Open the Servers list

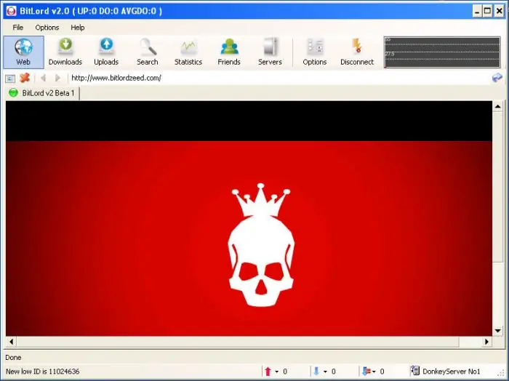pyautogui.click(x=270, y=52)
